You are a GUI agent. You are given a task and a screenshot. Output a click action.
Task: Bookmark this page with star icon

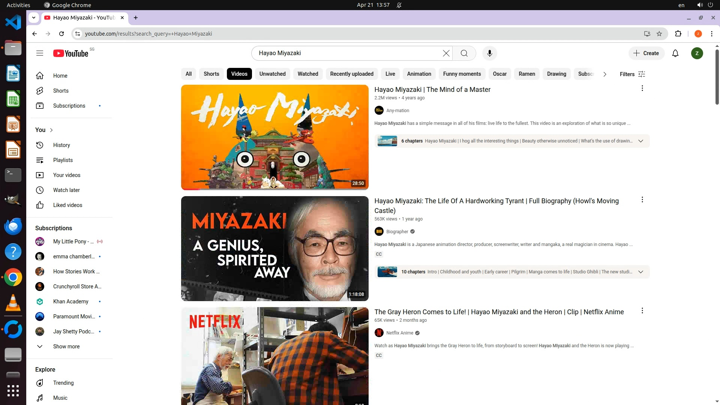click(659, 34)
